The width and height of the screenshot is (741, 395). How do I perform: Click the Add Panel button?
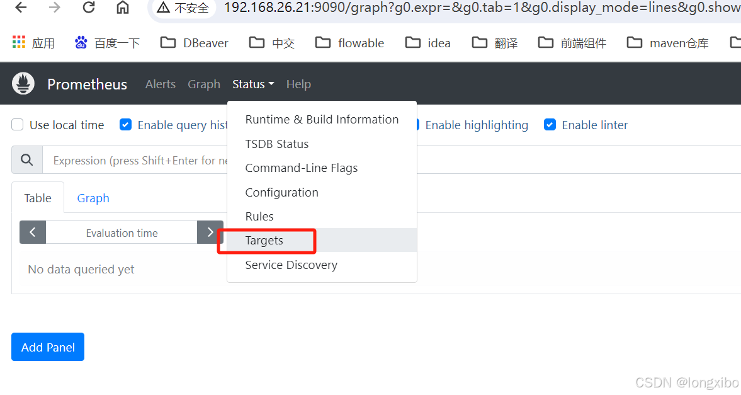(x=48, y=346)
